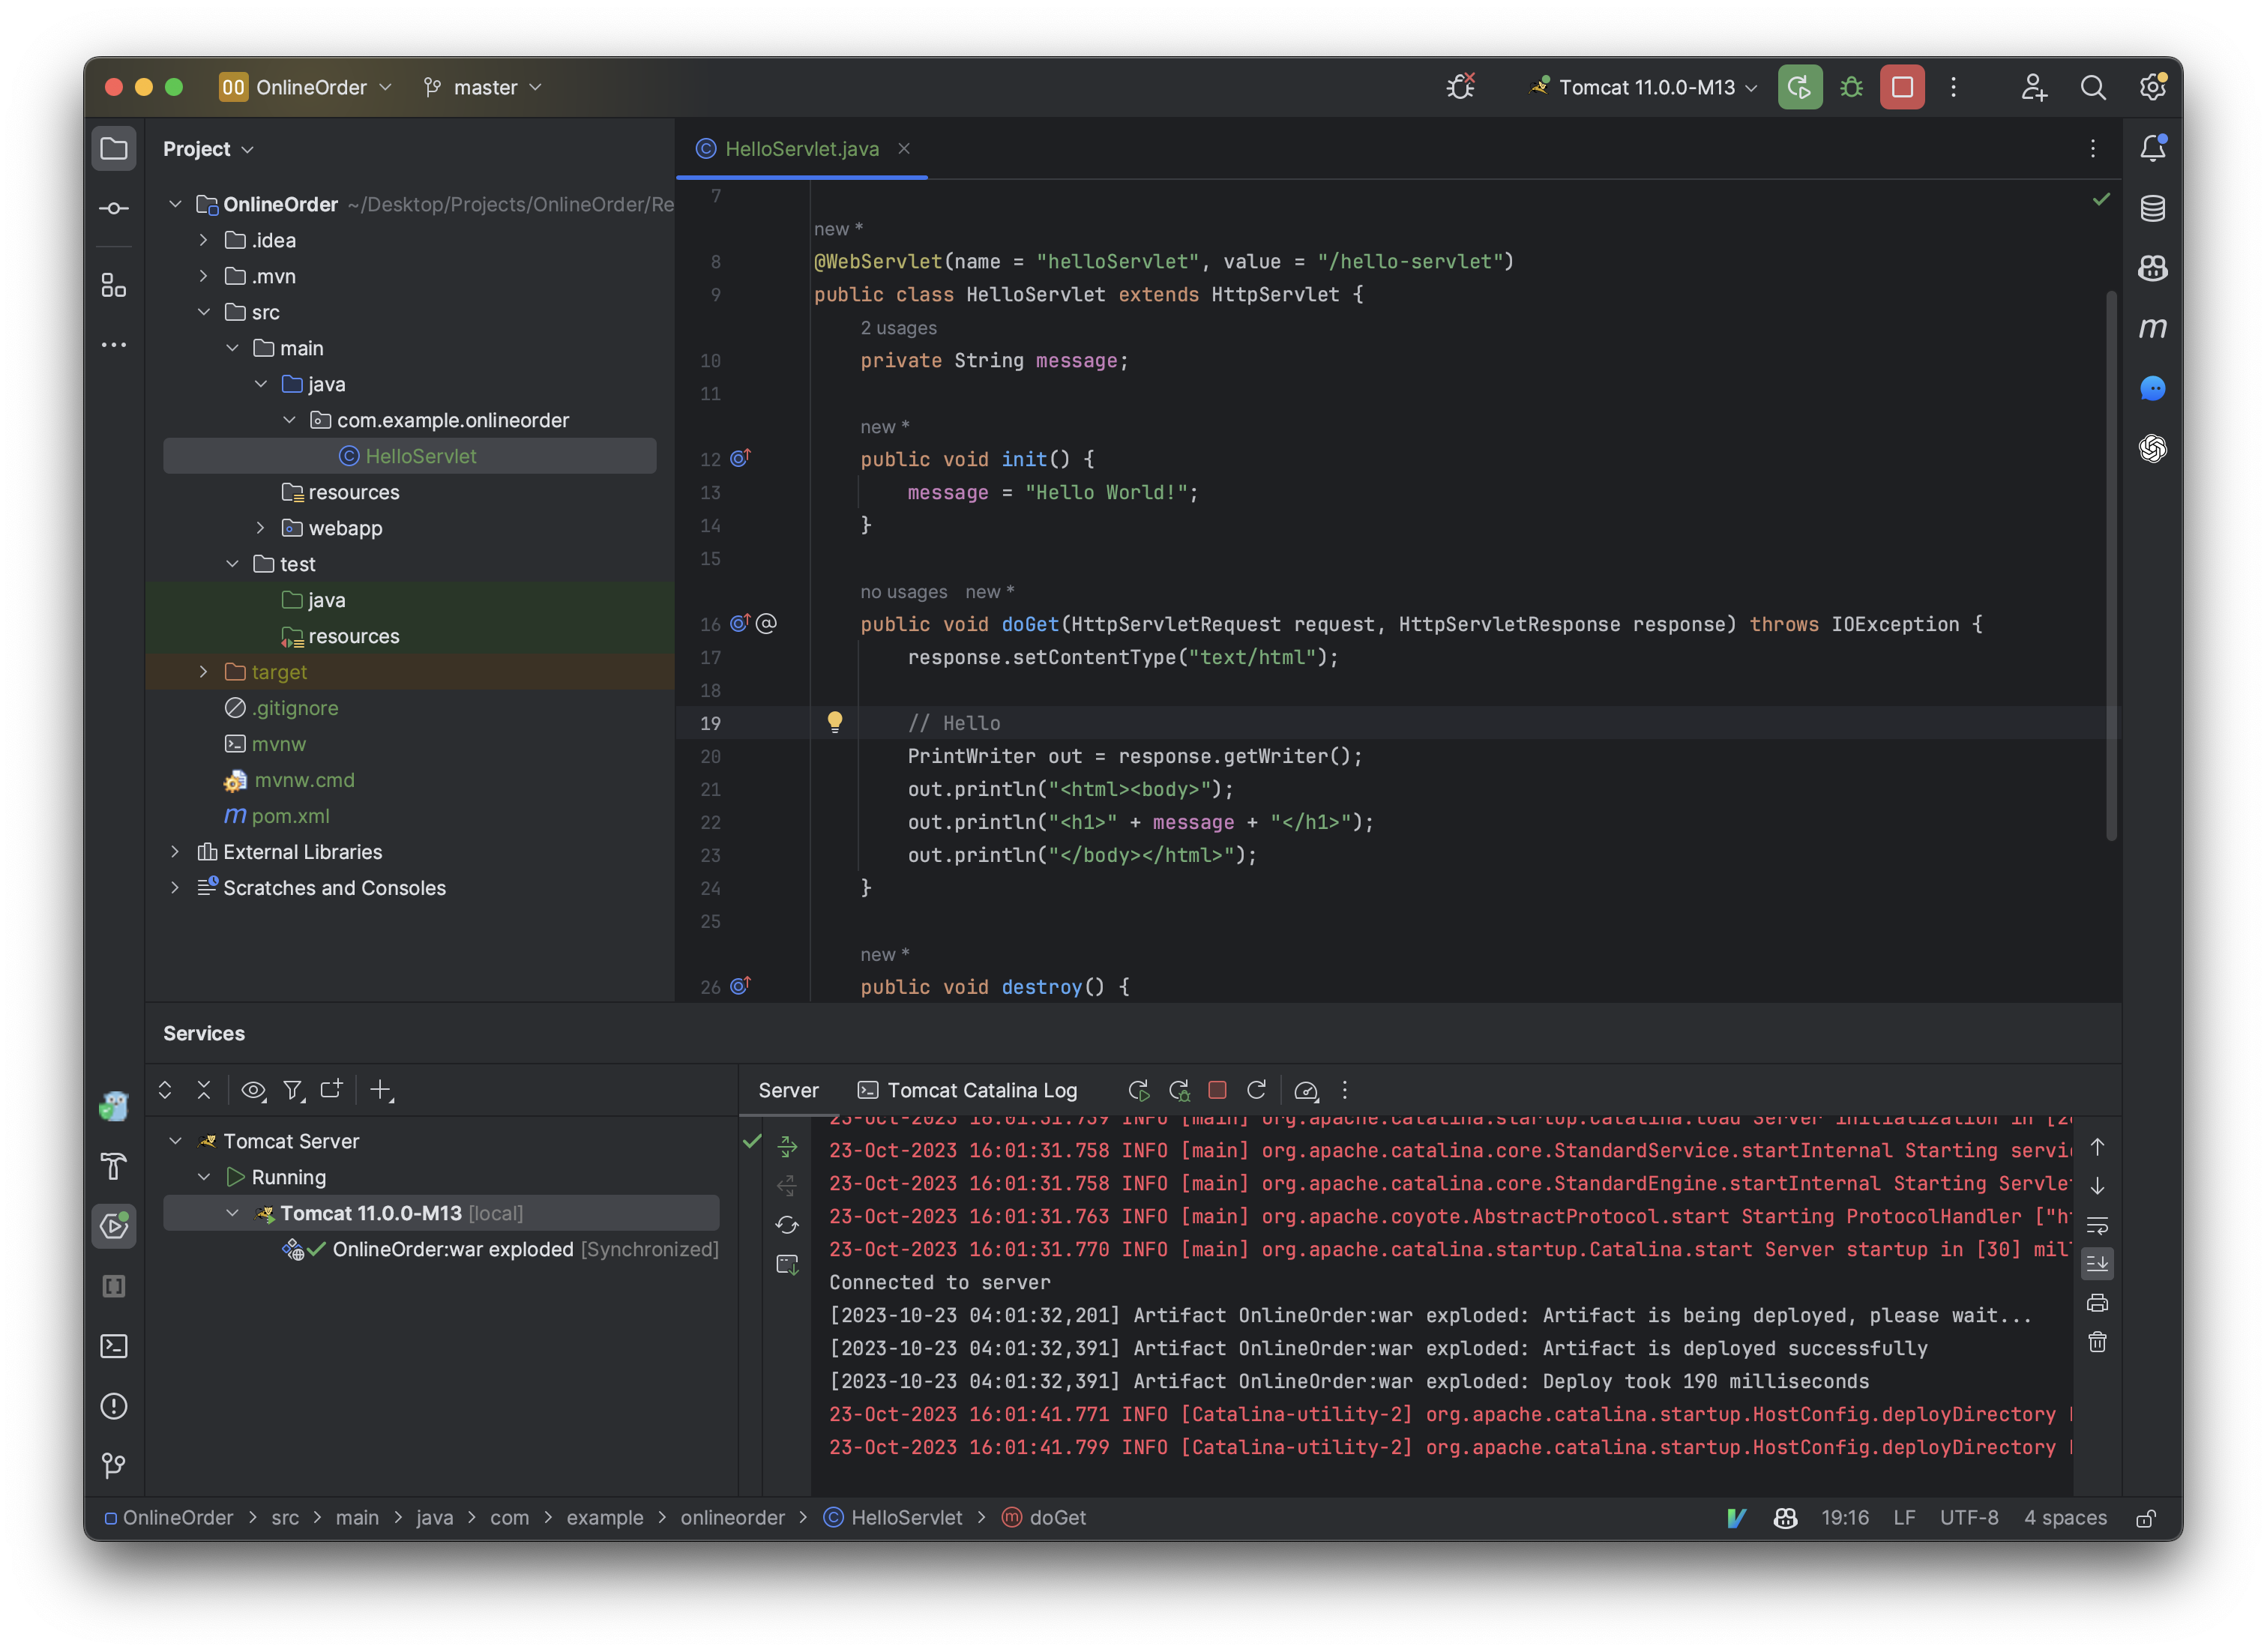Toggle the preview eye icon in Services

click(253, 1090)
